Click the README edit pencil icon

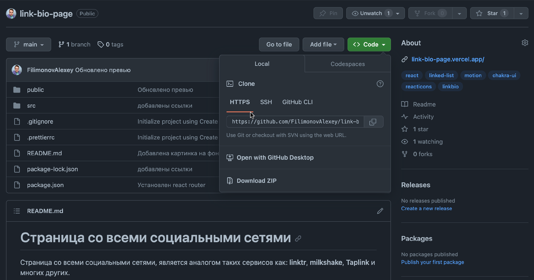(380, 211)
